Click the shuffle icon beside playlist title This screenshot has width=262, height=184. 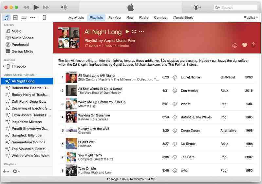pos(134,32)
